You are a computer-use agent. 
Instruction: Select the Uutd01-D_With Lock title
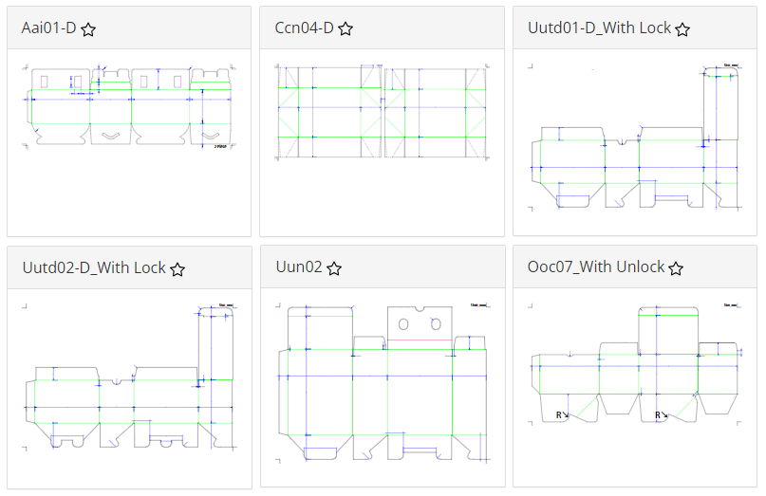[599, 28]
